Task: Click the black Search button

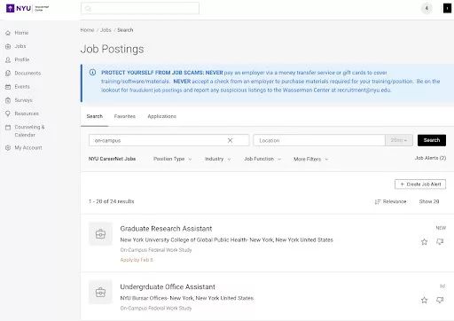Action: pyautogui.click(x=432, y=140)
